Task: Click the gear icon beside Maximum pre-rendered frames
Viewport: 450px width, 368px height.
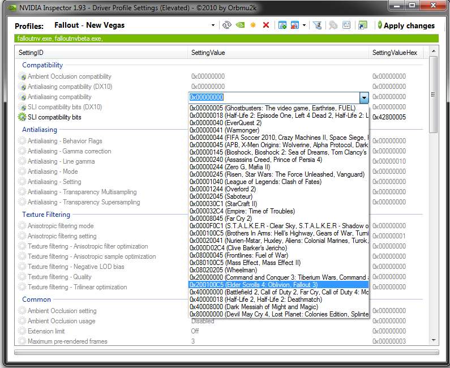Action: [22, 341]
